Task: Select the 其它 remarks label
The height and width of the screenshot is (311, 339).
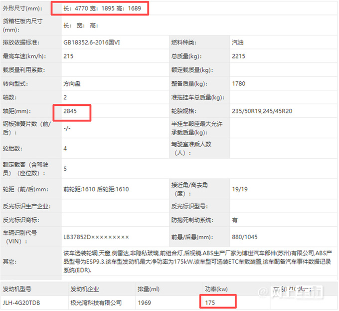Action: [x=9, y=262]
